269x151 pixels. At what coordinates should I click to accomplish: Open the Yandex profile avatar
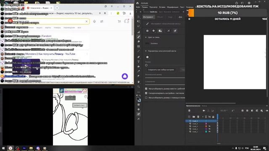[127, 21]
